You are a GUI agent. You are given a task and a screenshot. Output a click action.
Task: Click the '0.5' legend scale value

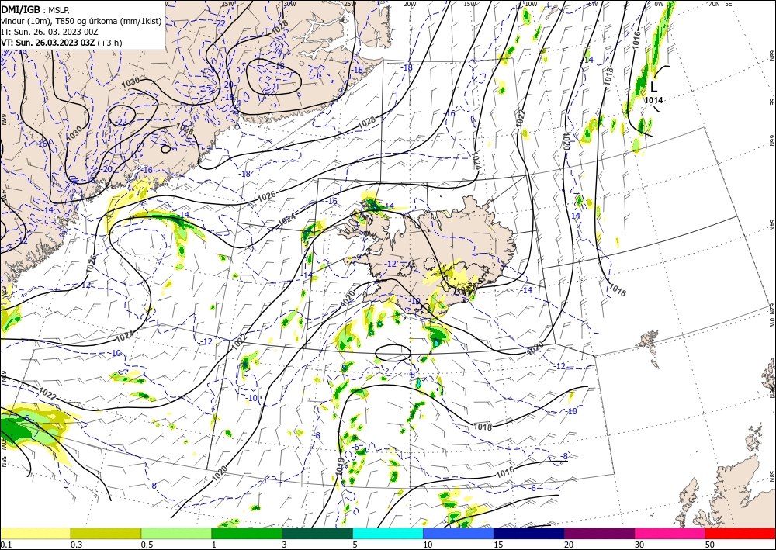pyautogui.click(x=147, y=545)
